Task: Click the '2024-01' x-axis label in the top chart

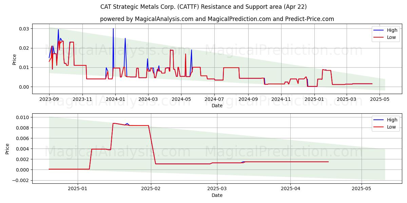Action: (x=115, y=99)
